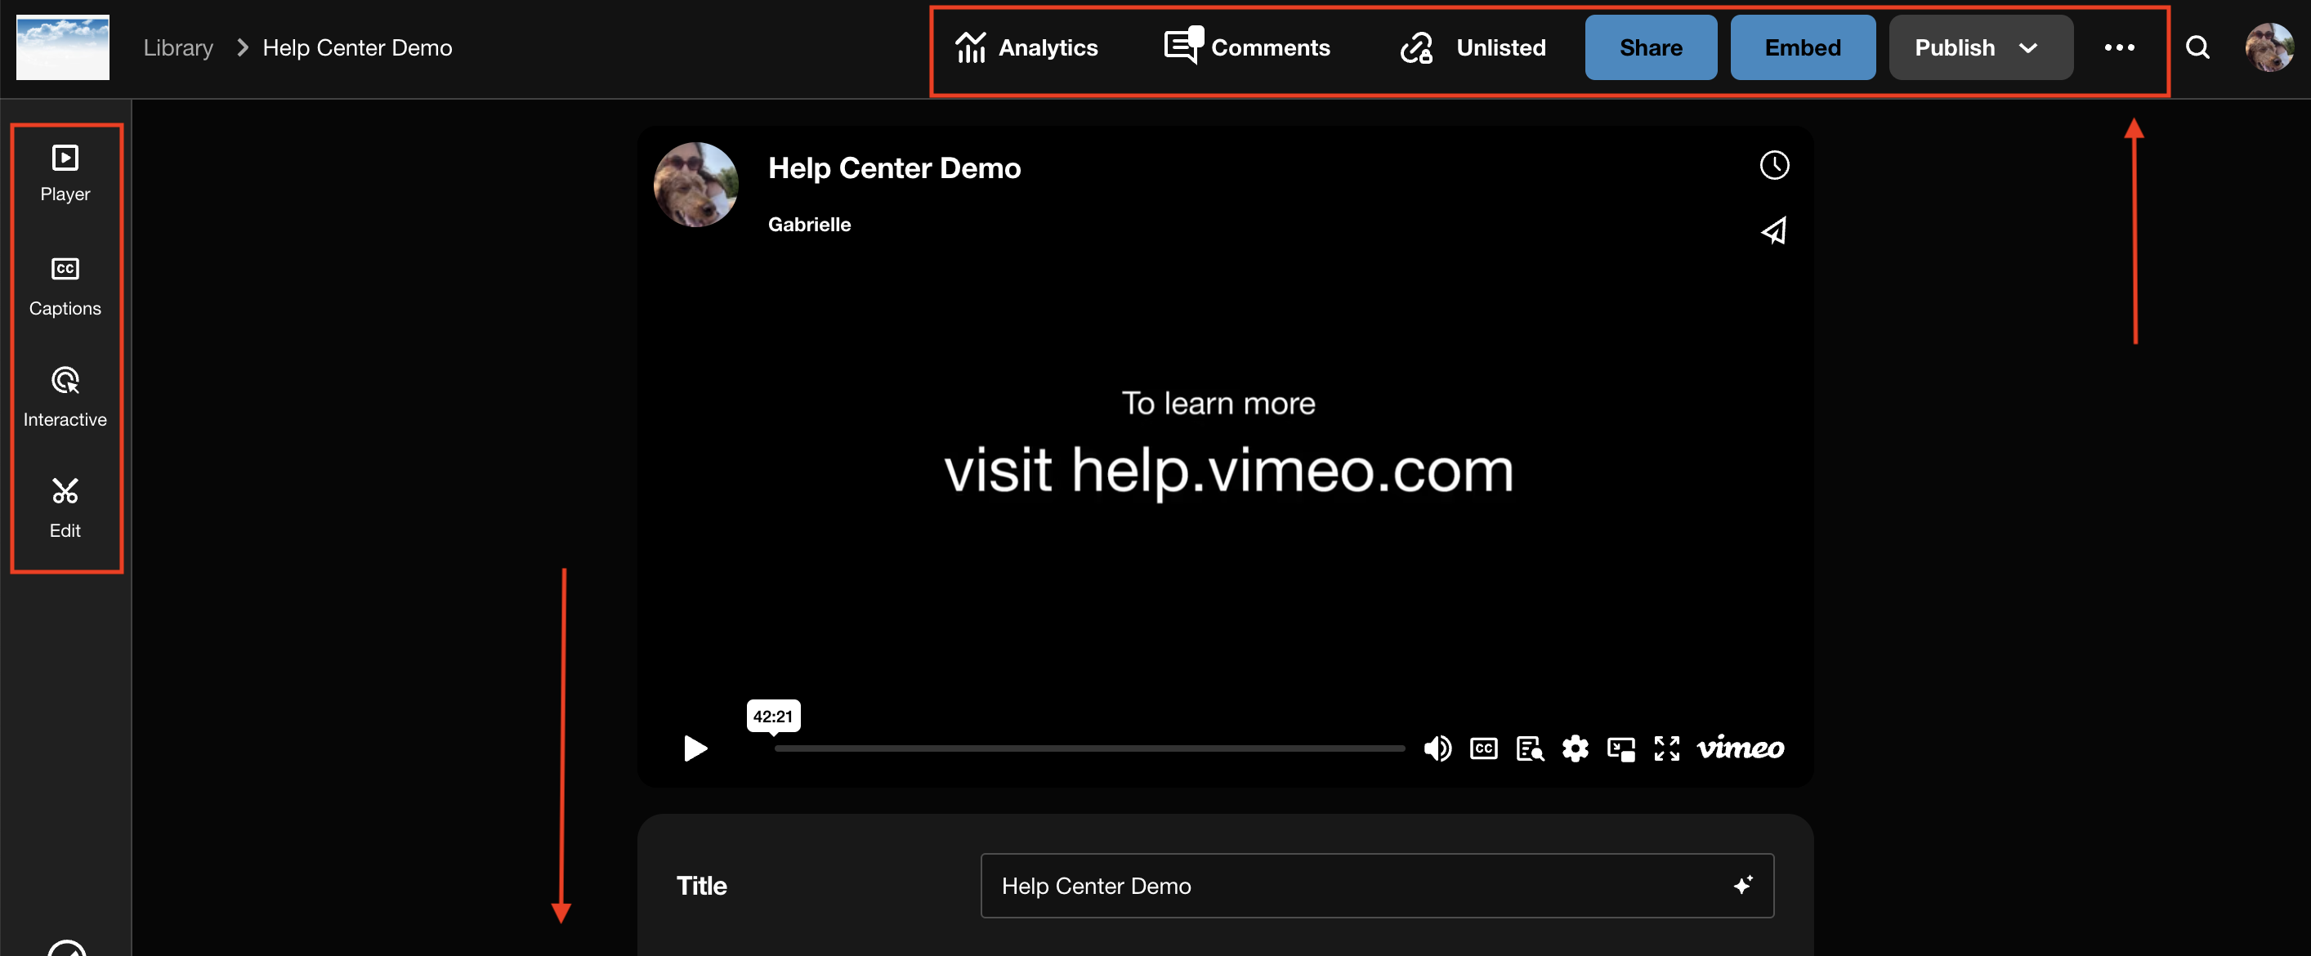Open the Analytics tab
Image resolution: width=2311 pixels, height=956 pixels.
1026,47
